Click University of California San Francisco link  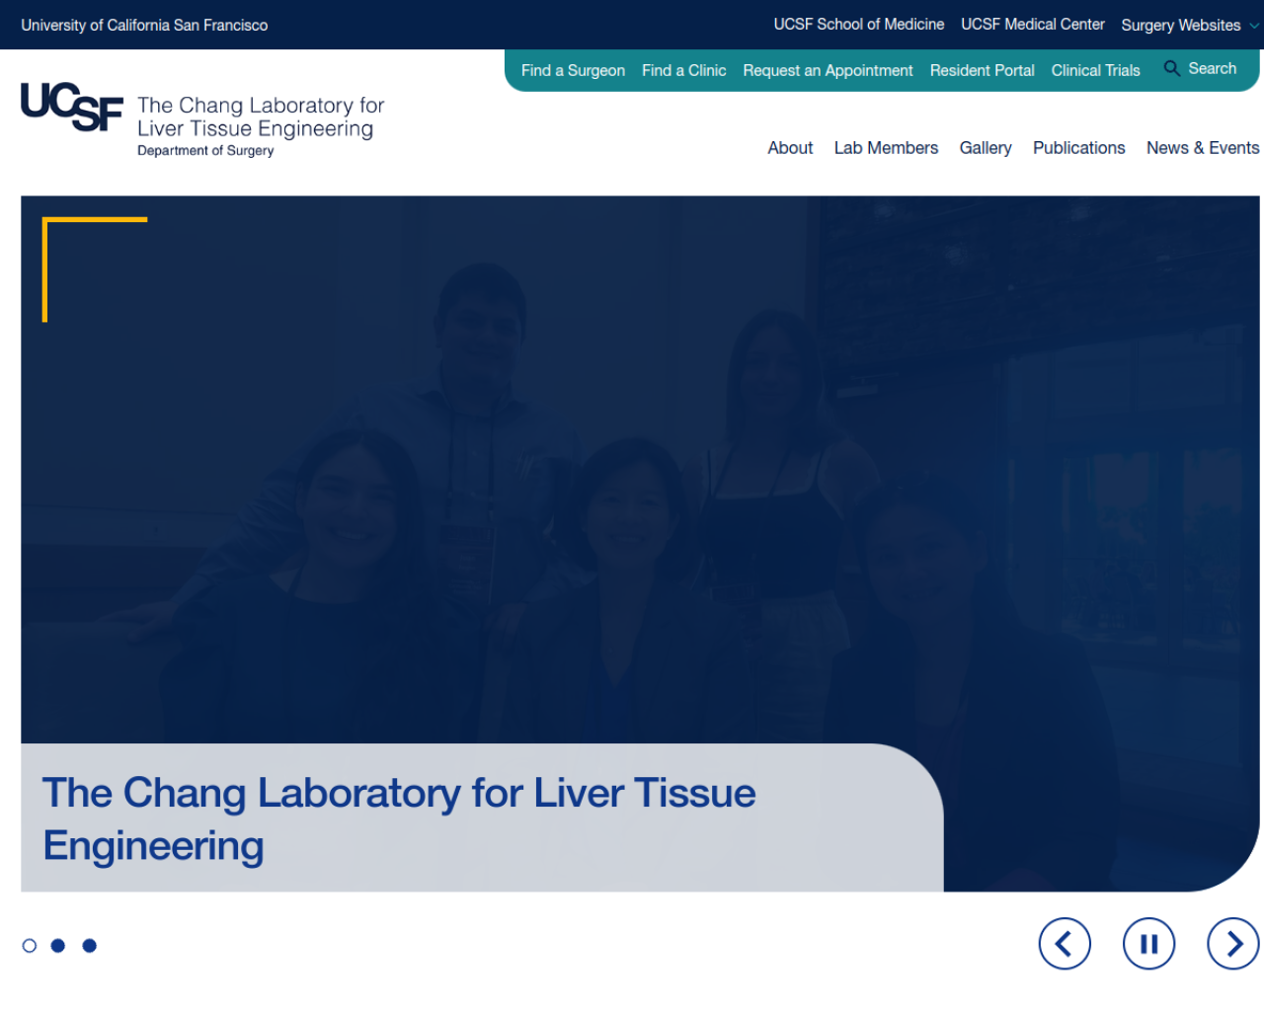(144, 25)
